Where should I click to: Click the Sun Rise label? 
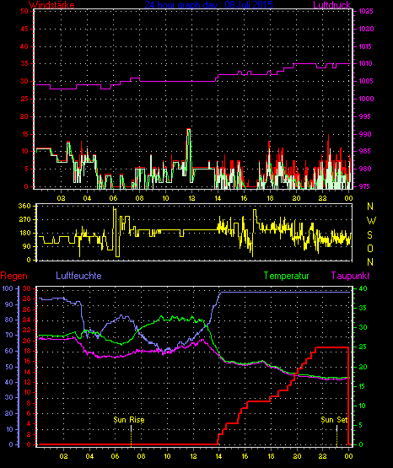129,420
